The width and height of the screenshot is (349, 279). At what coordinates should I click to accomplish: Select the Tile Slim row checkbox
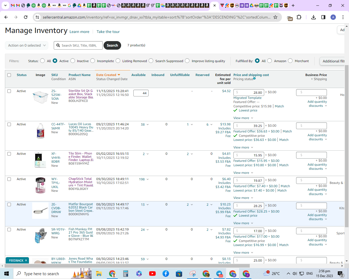click(x=9, y=154)
